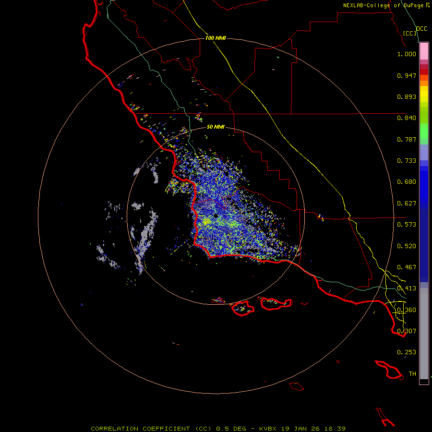This screenshot has width=432, height=432.
Task: Select the 0.307 legend value
Action: (407, 331)
